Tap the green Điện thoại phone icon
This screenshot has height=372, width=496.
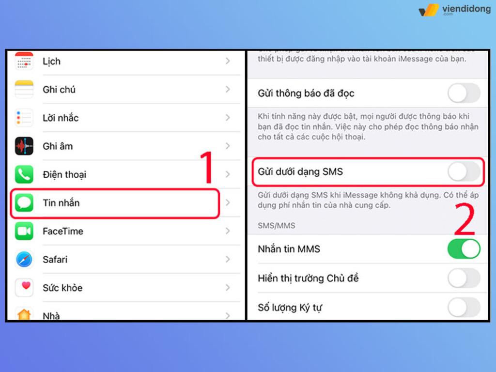(x=24, y=174)
